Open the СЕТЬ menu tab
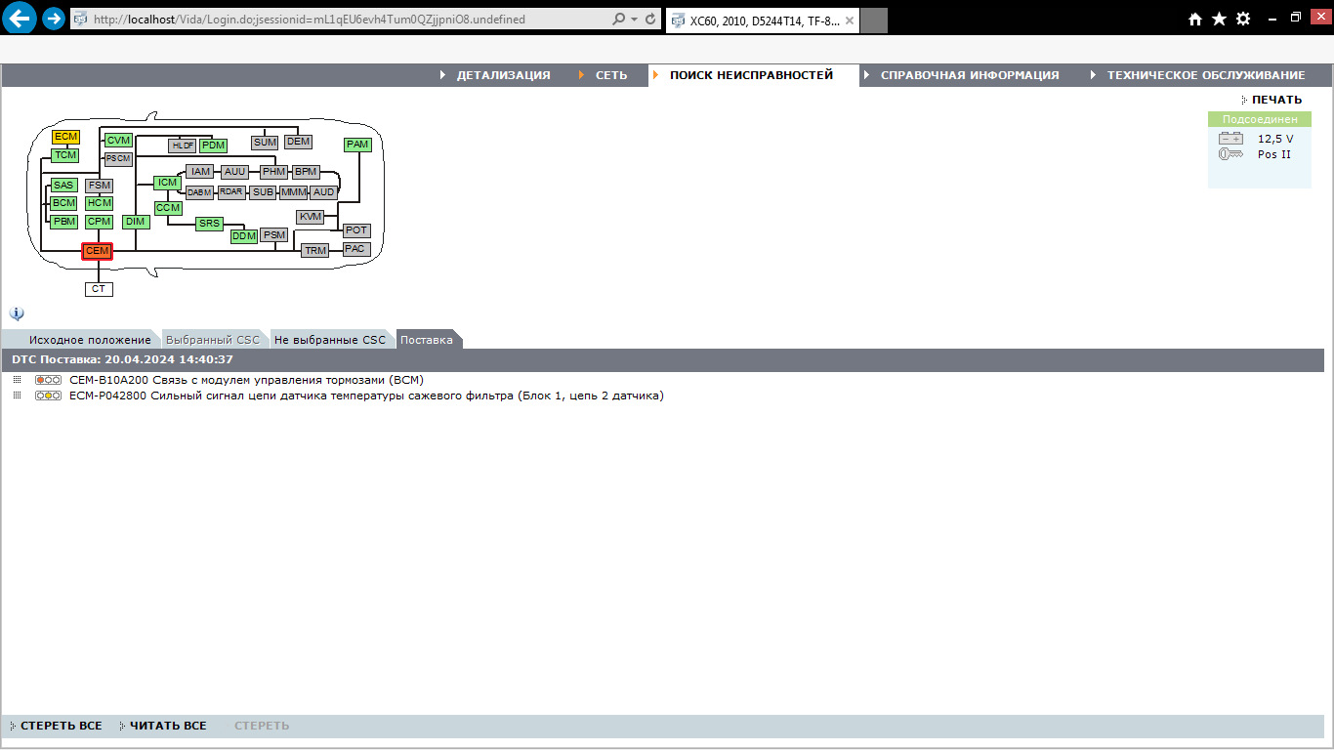 pyautogui.click(x=611, y=75)
